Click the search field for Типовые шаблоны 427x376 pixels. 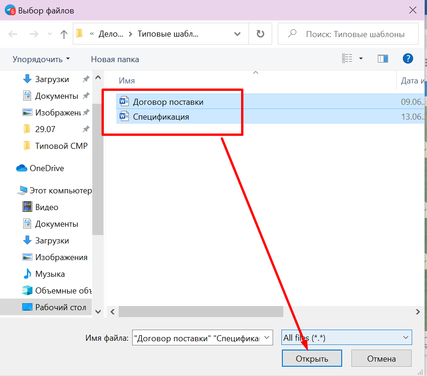pyautogui.click(x=348, y=34)
